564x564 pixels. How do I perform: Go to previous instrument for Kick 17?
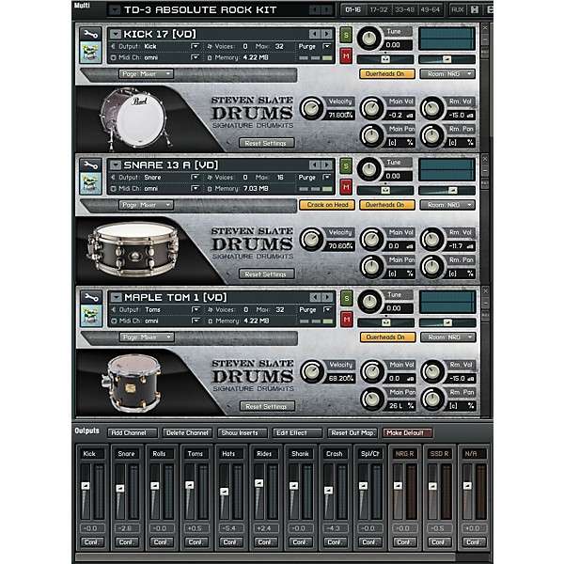tap(314, 34)
